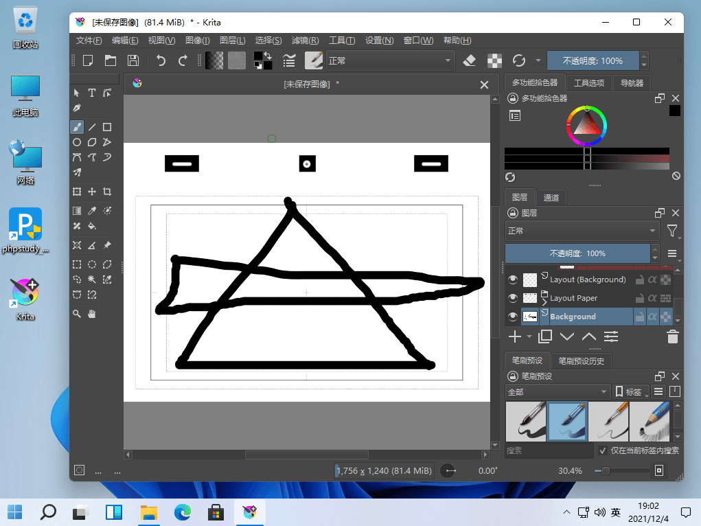
Task: Open the 图层 (Layer) menu
Action: pos(233,41)
